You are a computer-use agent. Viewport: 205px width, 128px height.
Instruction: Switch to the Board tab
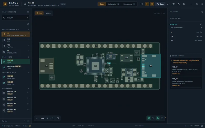[x=102, y=4]
